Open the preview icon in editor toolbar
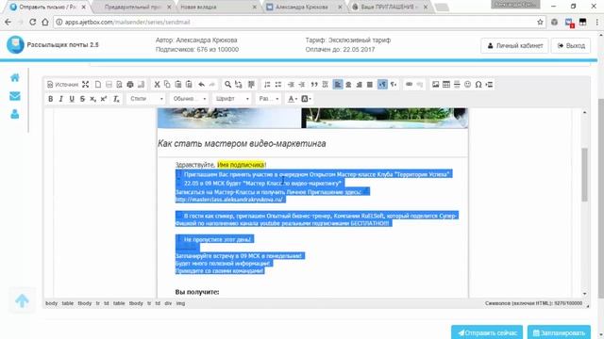 tap(120, 85)
